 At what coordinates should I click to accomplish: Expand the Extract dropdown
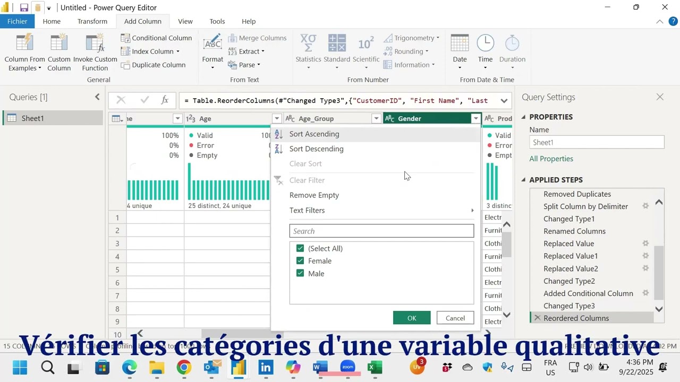coord(263,51)
